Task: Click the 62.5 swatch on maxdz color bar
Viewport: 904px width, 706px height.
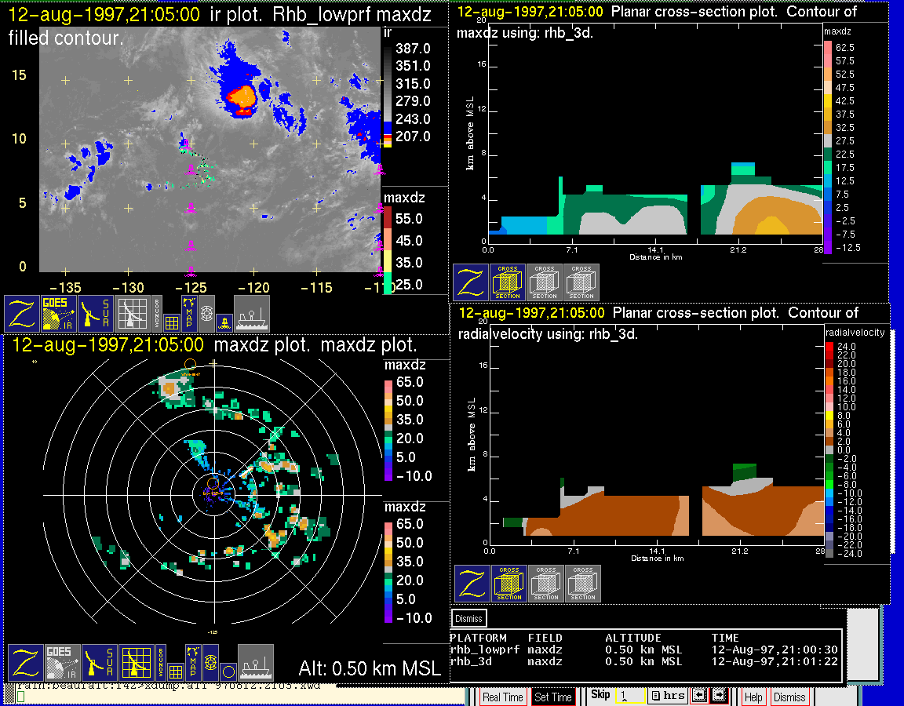Action: coord(827,48)
